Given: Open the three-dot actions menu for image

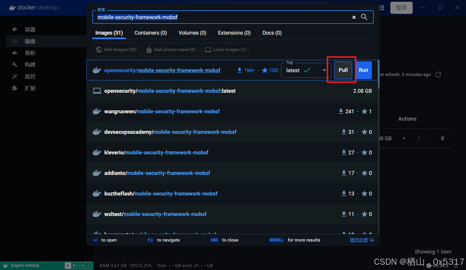Looking at the screenshot, I should 419,138.
